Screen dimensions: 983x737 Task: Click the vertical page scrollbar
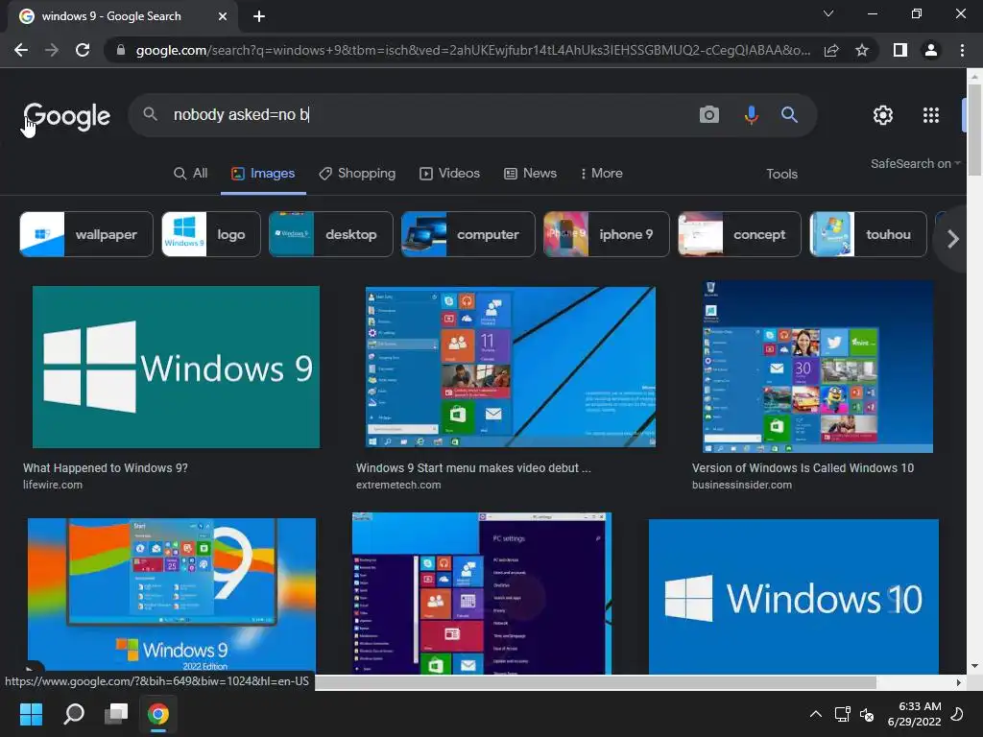974,130
